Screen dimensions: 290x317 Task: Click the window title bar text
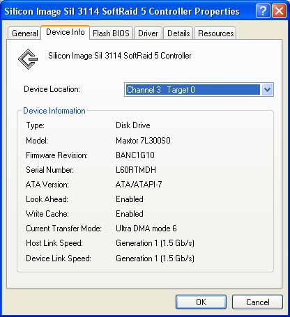click(122, 11)
